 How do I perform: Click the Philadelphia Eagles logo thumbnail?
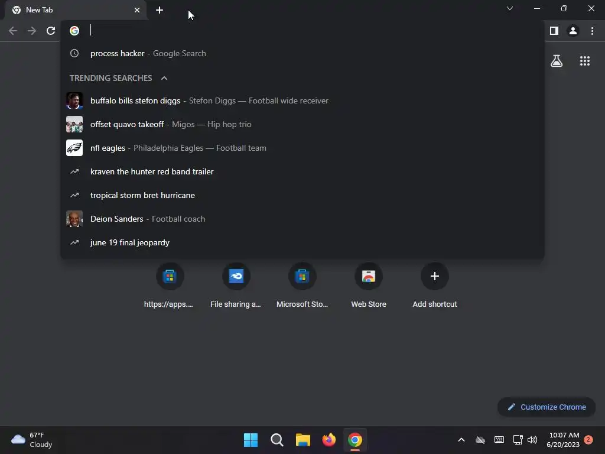[x=74, y=148]
